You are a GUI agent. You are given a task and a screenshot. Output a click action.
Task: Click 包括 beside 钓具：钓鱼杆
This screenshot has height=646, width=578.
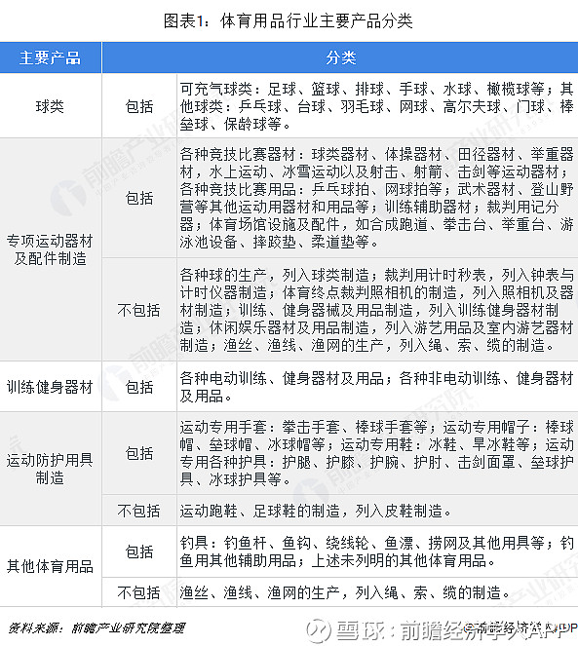tap(139, 551)
